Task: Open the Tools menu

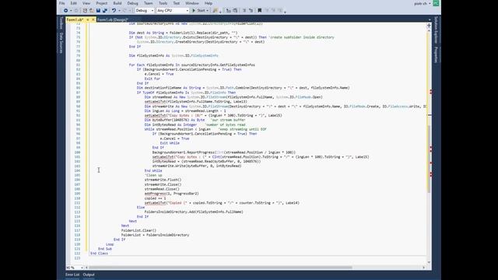Action: click(x=163, y=3)
